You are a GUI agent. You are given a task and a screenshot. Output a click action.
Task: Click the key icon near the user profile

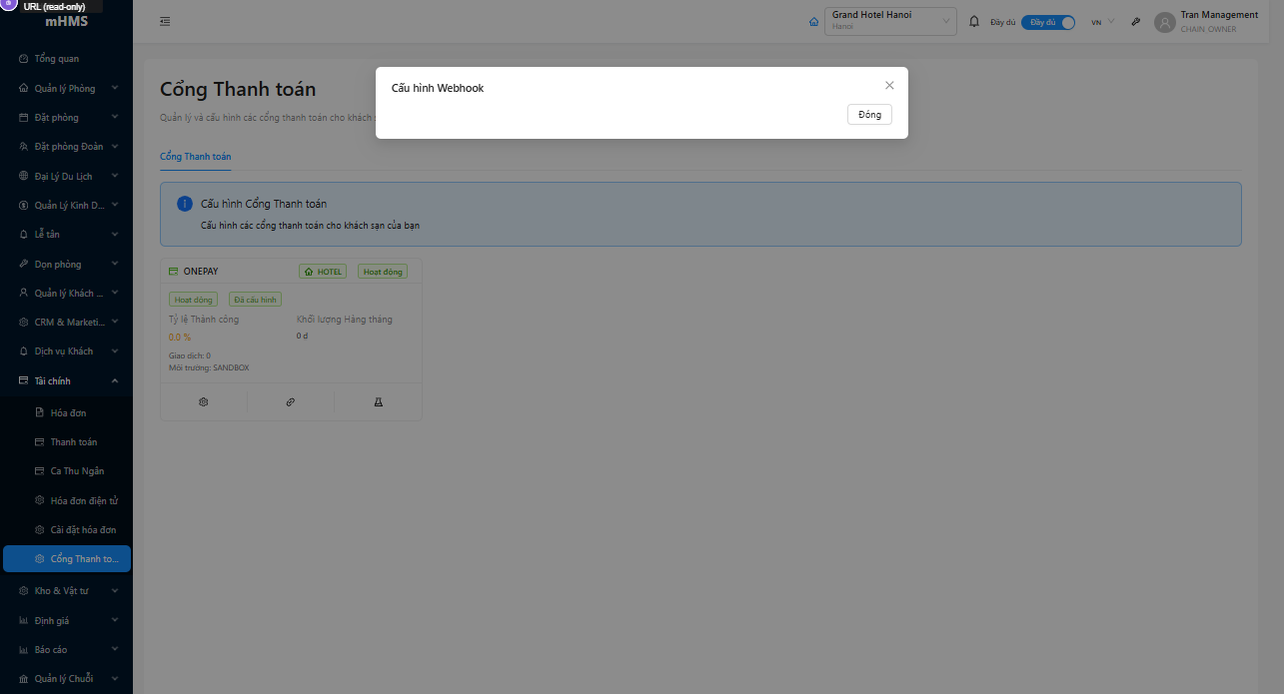tap(1135, 20)
